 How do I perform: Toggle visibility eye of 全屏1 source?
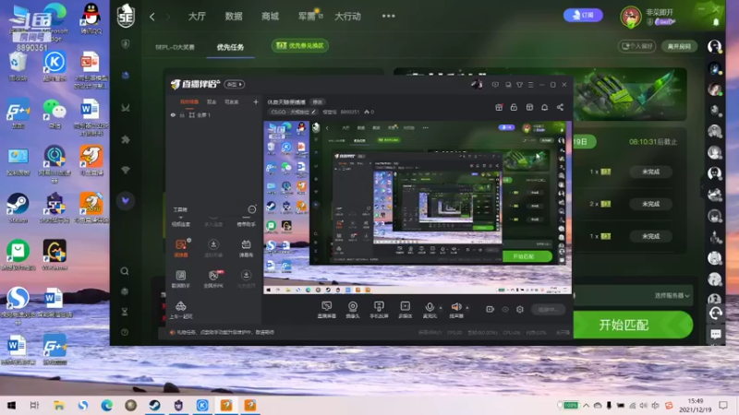tap(173, 115)
